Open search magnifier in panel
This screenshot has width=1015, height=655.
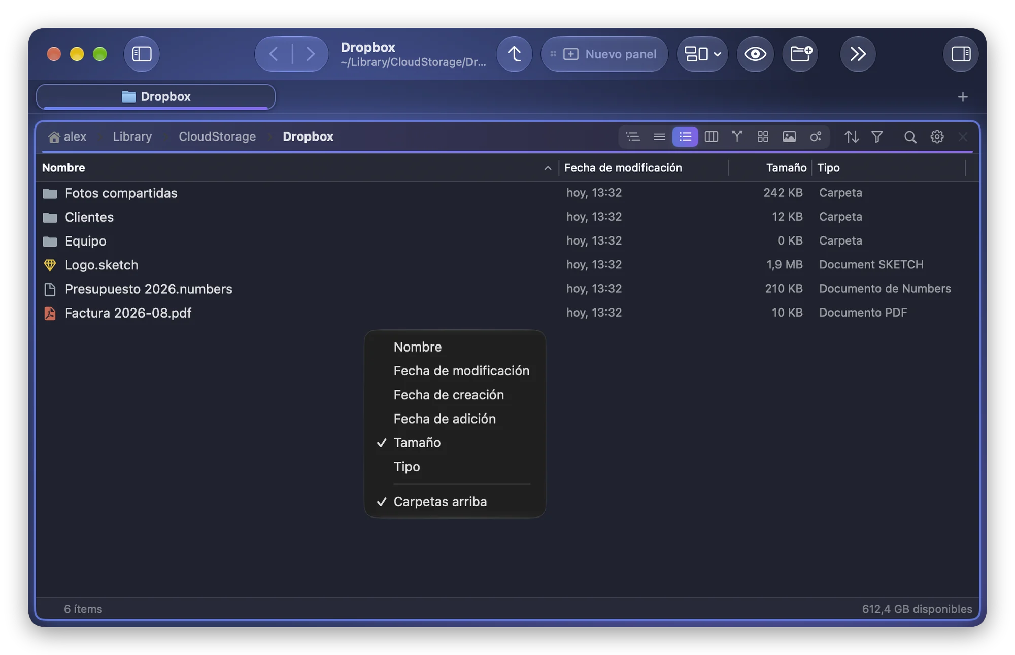click(910, 136)
